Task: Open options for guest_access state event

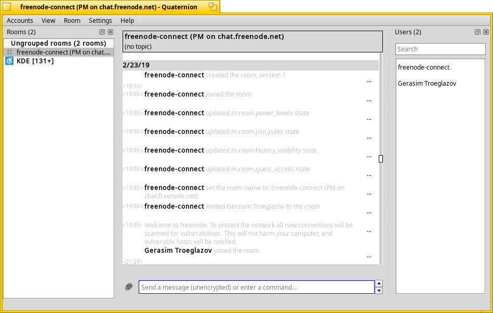Action: pos(369,175)
